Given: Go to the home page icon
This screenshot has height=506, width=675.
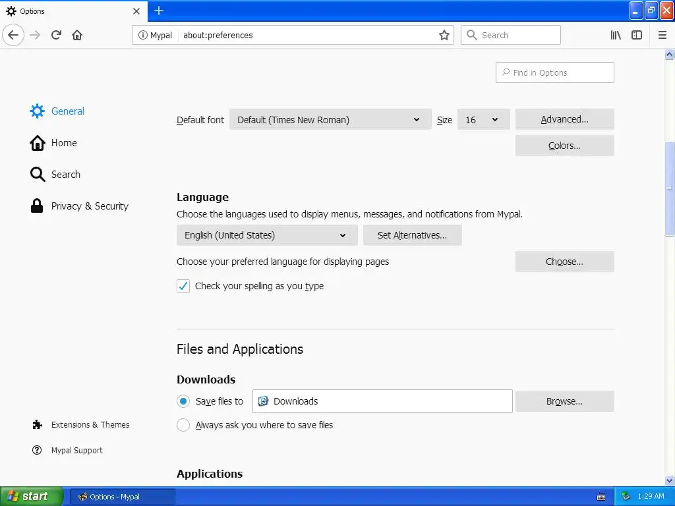Looking at the screenshot, I should coord(77,35).
